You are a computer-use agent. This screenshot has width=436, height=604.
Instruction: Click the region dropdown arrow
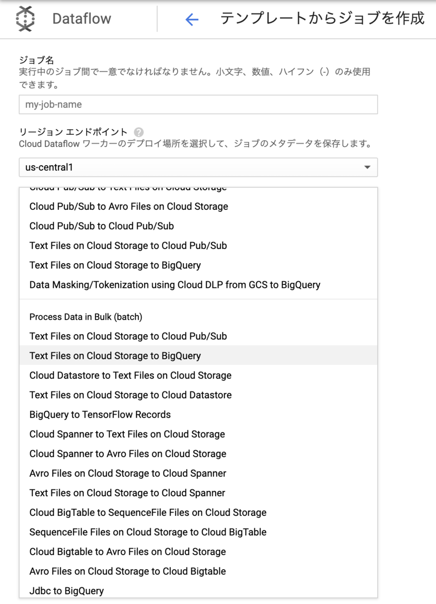point(367,167)
